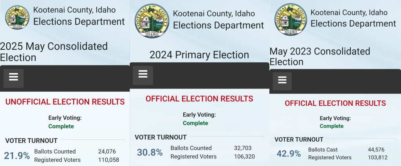Click OFFICIAL ELECTION RESULTS under May 2023
The image size is (401, 166).
coord(335,103)
